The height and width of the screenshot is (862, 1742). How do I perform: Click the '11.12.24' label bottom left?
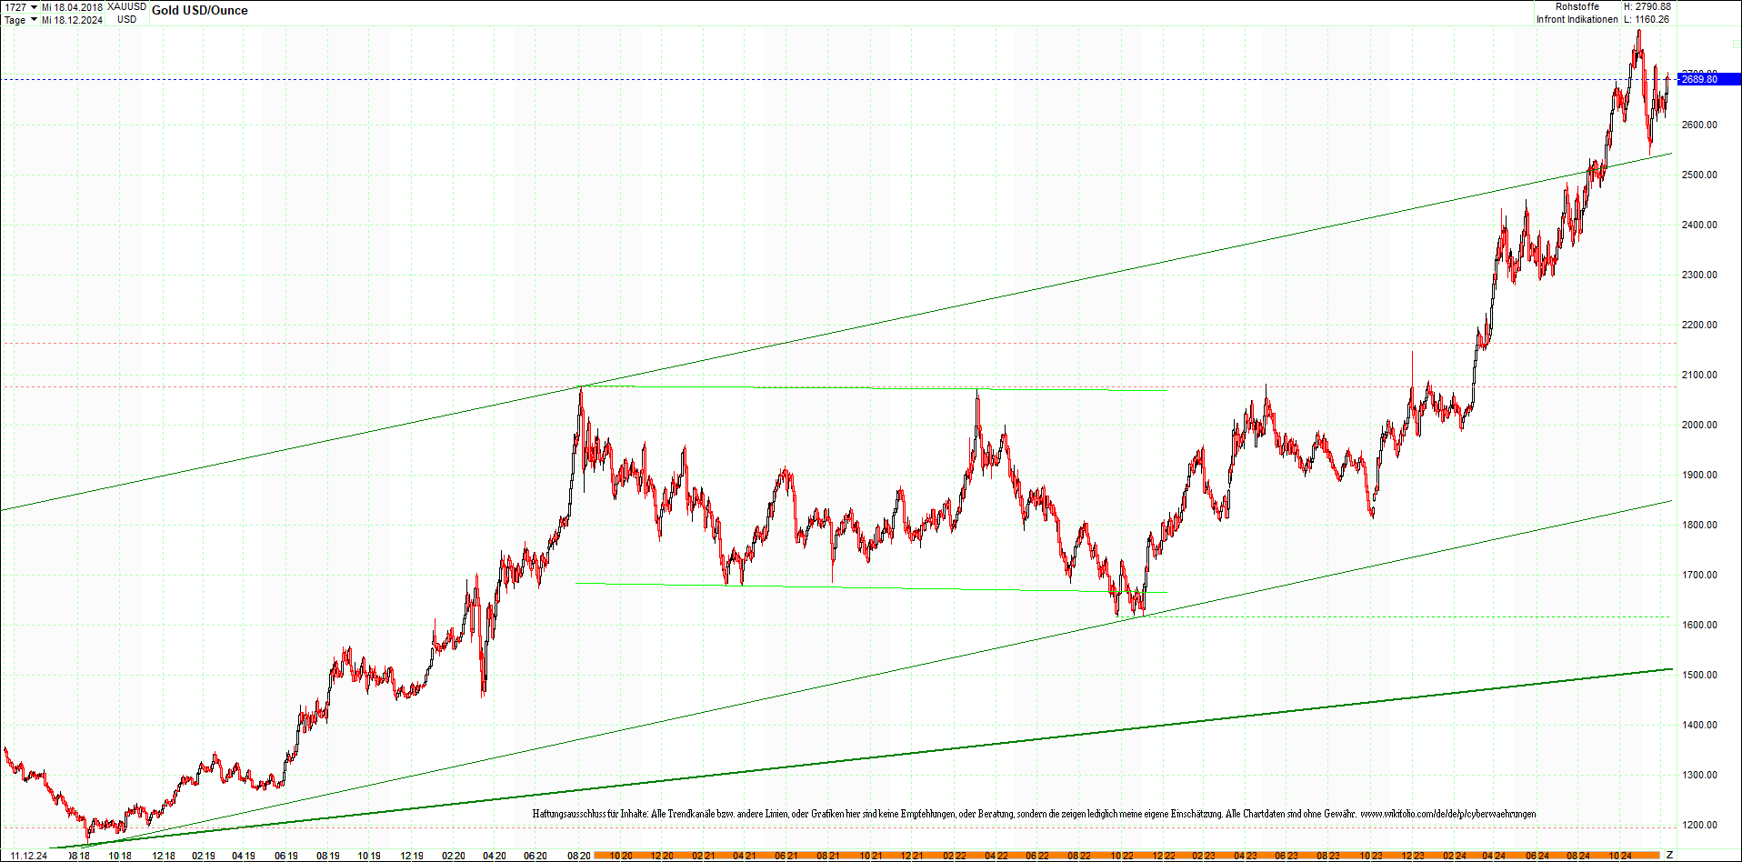click(x=27, y=856)
